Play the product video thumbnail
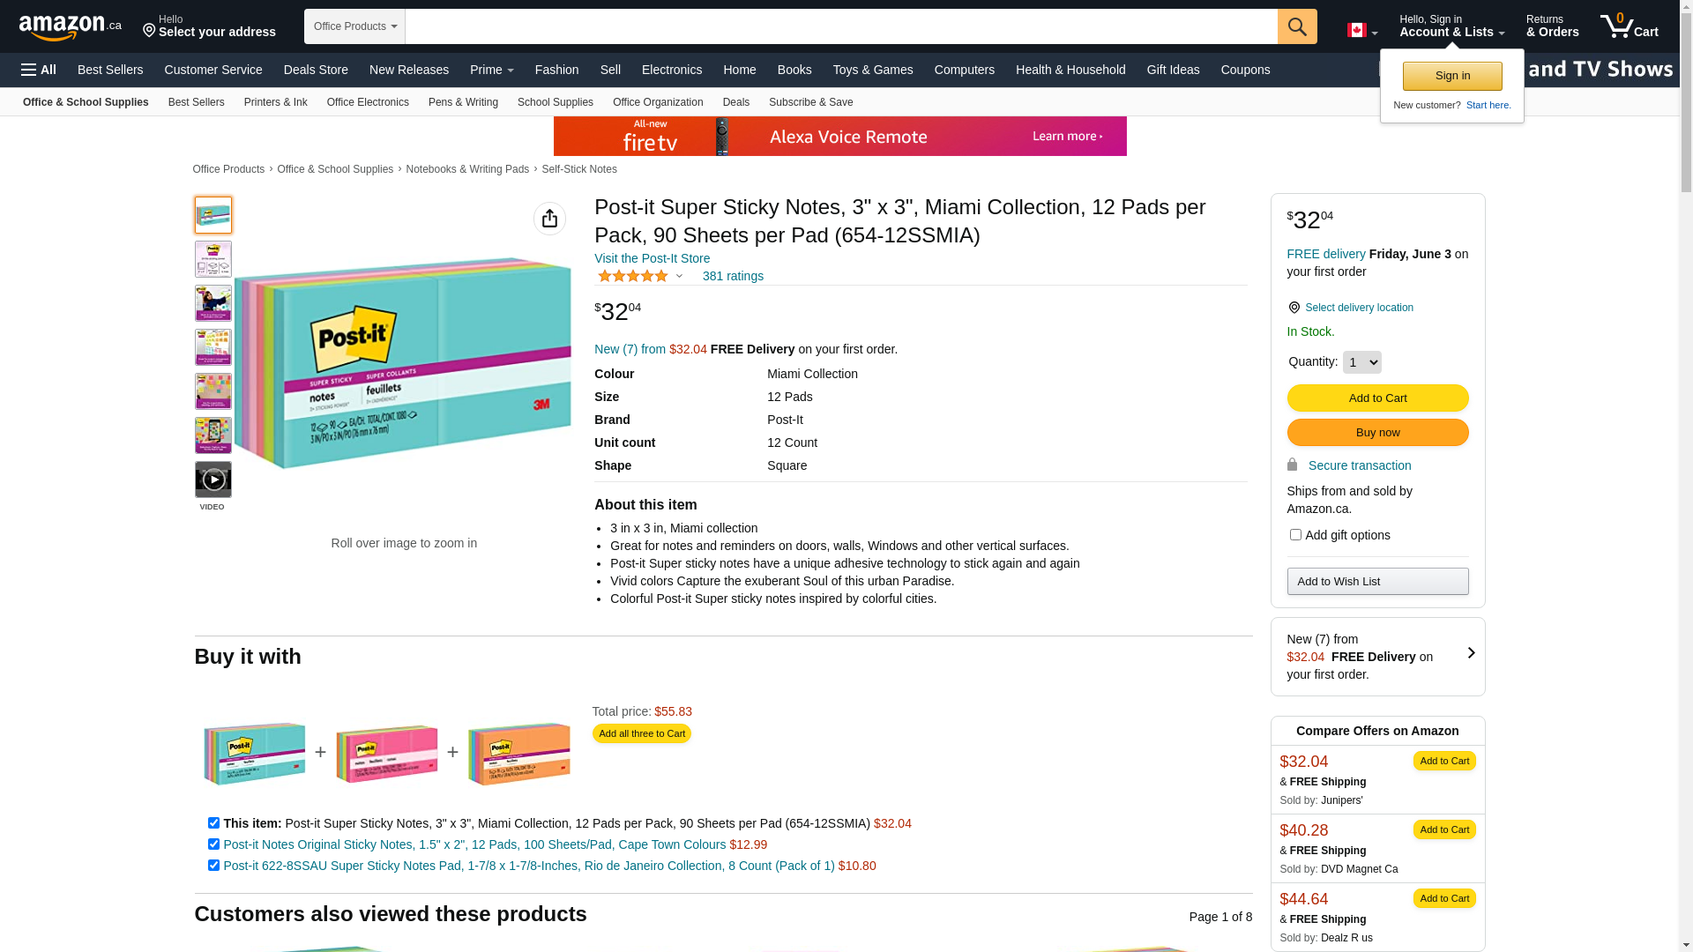Image resolution: width=1693 pixels, height=952 pixels. click(x=213, y=480)
